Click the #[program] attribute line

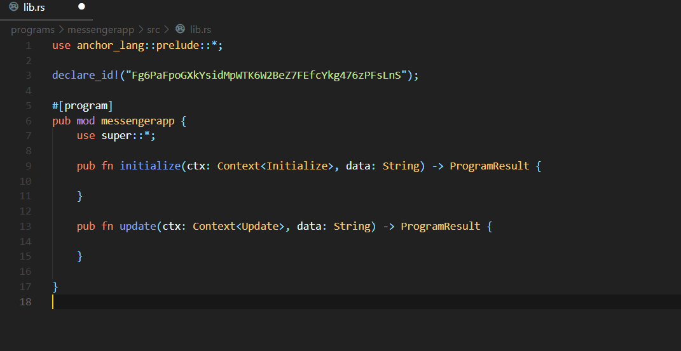coord(83,106)
